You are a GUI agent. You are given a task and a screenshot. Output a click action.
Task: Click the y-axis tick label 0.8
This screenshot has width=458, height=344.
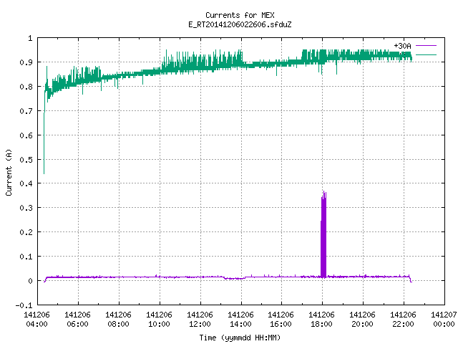tap(26, 87)
